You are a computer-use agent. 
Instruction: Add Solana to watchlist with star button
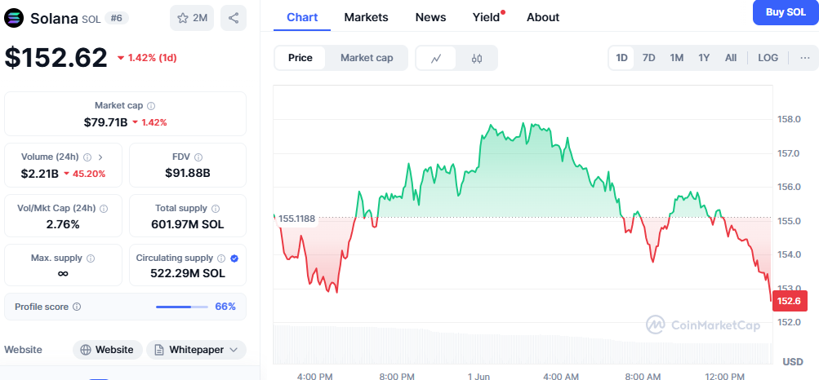tap(191, 18)
